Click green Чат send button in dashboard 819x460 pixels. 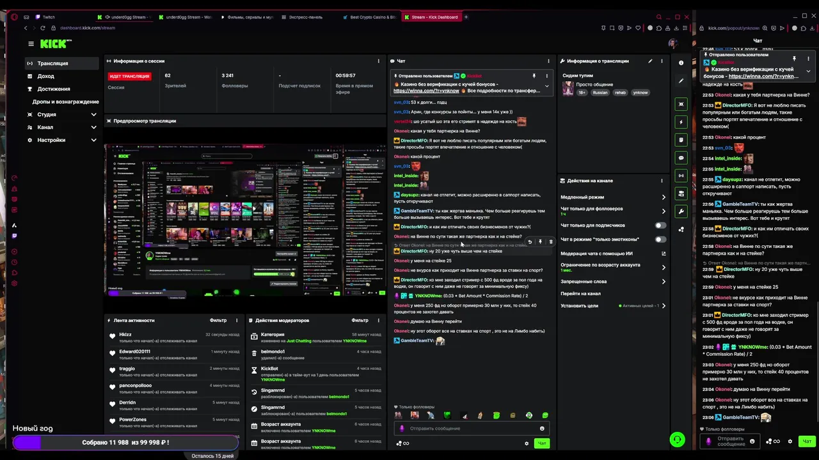click(542, 443)
